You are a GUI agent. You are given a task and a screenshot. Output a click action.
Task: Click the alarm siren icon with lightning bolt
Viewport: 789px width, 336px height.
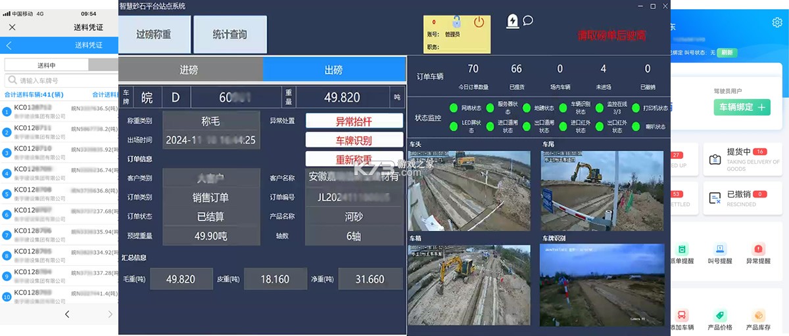tap(512, 21)
